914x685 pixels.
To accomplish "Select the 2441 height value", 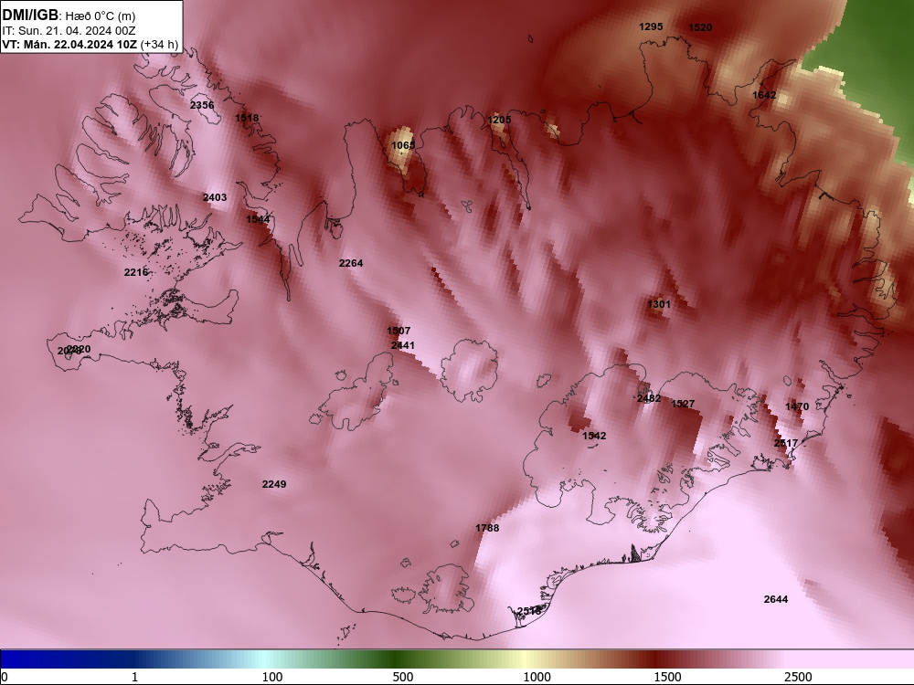I will 403,345.
